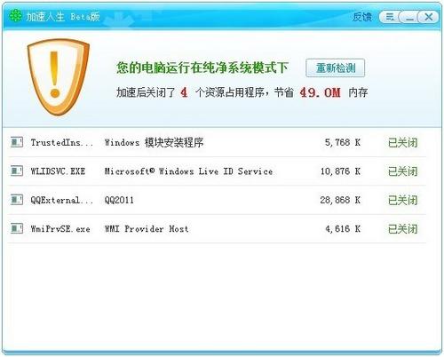Select the Microsoft Windows Live ID Service entry
The width and height of the screenshot is (444, 357).
point(188,171)
